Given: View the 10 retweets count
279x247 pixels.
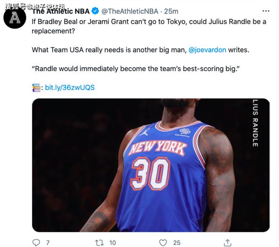Looking at the screenshot, I should (113, 243).
